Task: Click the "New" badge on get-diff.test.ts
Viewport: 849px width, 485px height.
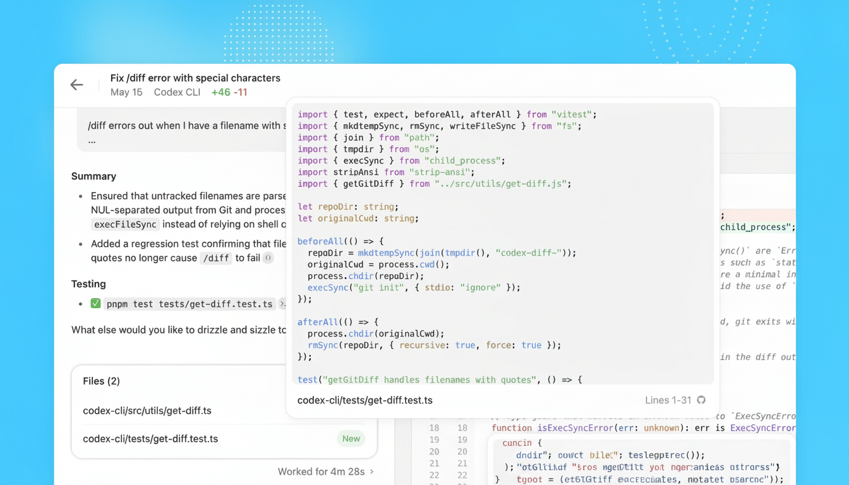Action: (351, 438)
